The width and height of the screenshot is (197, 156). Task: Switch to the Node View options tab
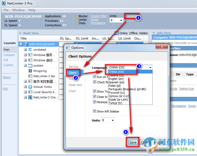pos(75,85)
